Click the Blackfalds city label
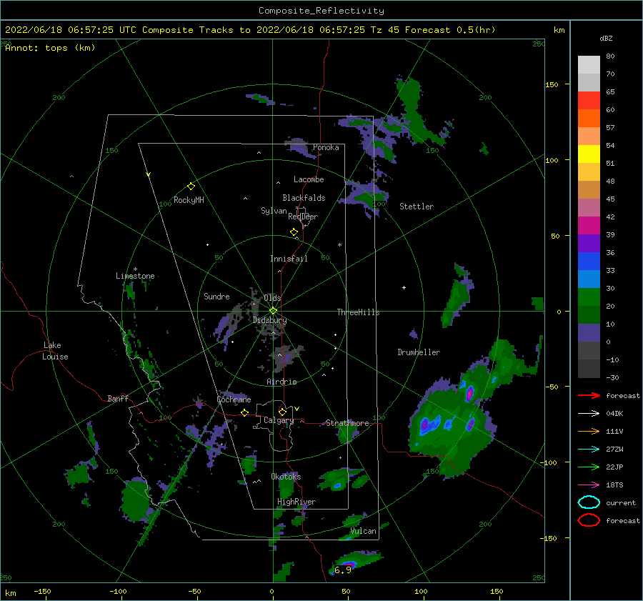Viewport: 643px width, 601px height. point(304,198)
